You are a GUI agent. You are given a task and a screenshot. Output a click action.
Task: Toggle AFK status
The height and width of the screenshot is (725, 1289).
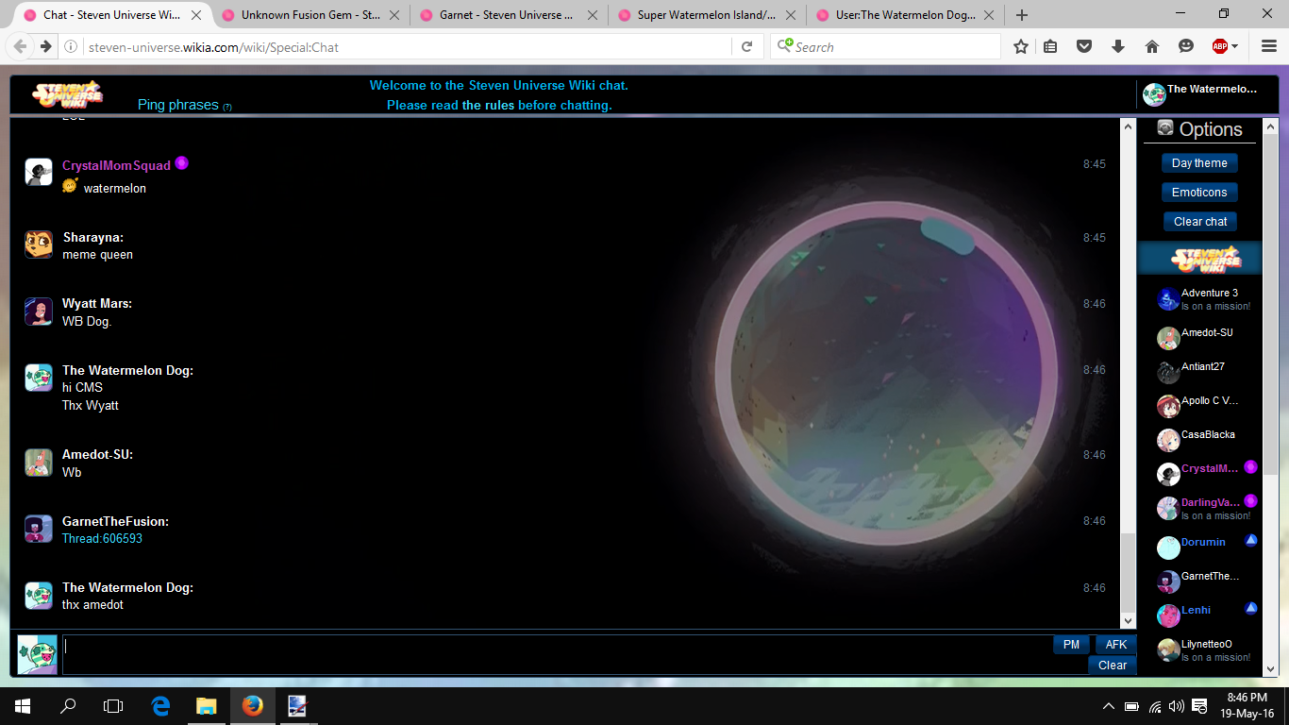click(x=1116, y=645)
